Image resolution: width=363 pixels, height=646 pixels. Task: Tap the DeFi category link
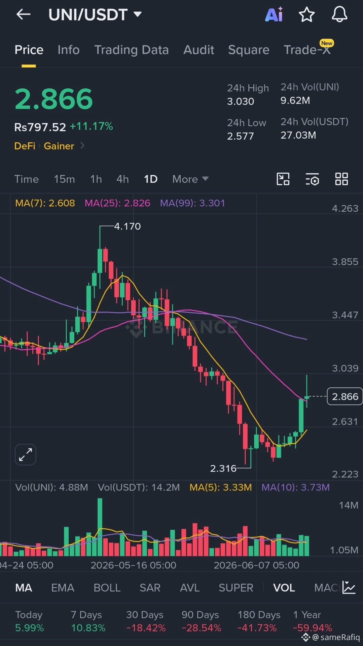(25, 146)
